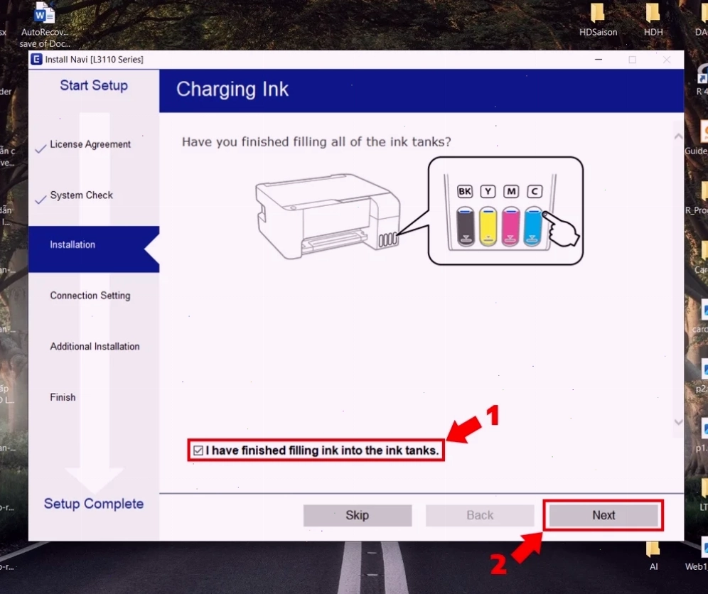Click the black ink tank graphic
This screenshot has width=708, height=594.
click(466, 226)
